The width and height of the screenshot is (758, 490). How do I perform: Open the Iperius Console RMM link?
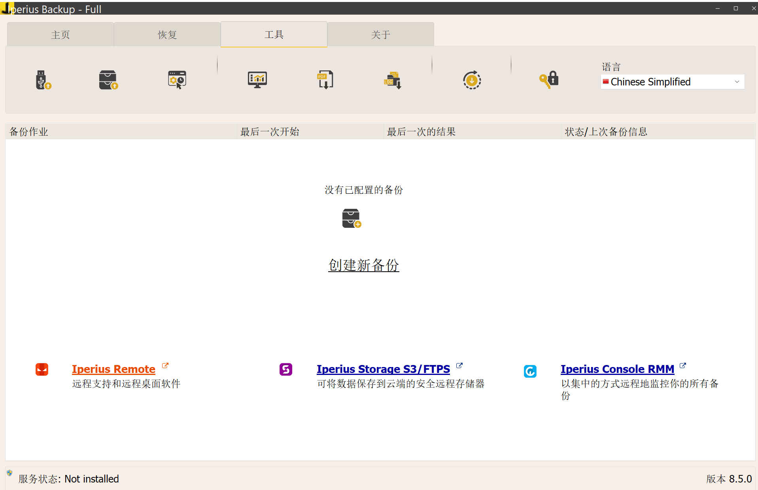(x=617, y=369)
